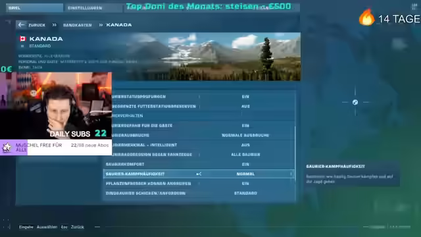Screen dimensions: 421x237
Task: Click the Eingabe key hint
Action: pos(26,227)
